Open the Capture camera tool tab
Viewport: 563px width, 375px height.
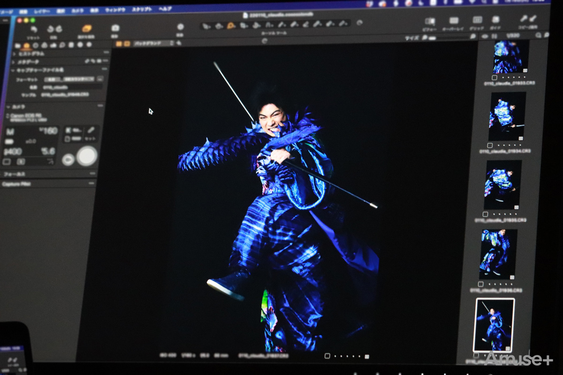click(x=27, y=46)
